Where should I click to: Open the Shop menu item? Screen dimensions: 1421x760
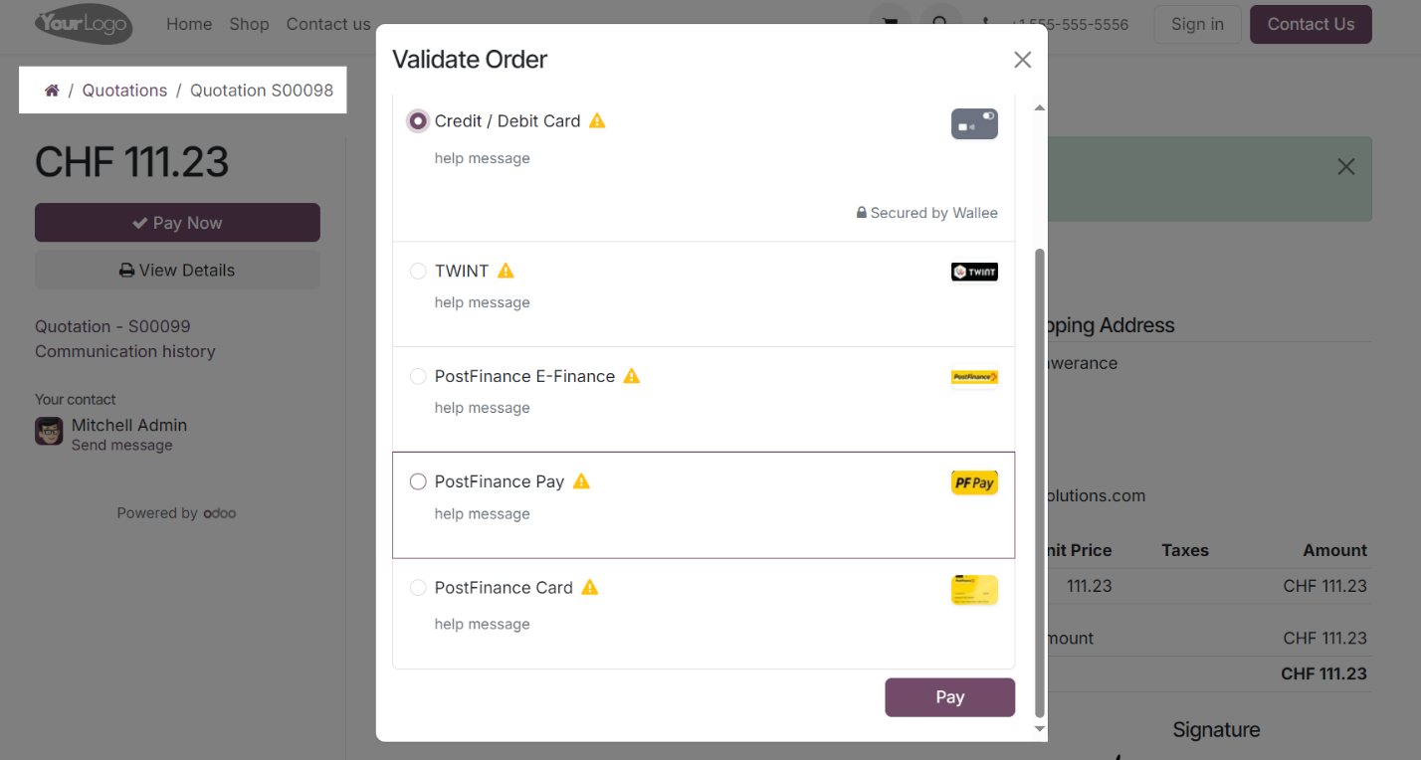[x=249, y=24]
